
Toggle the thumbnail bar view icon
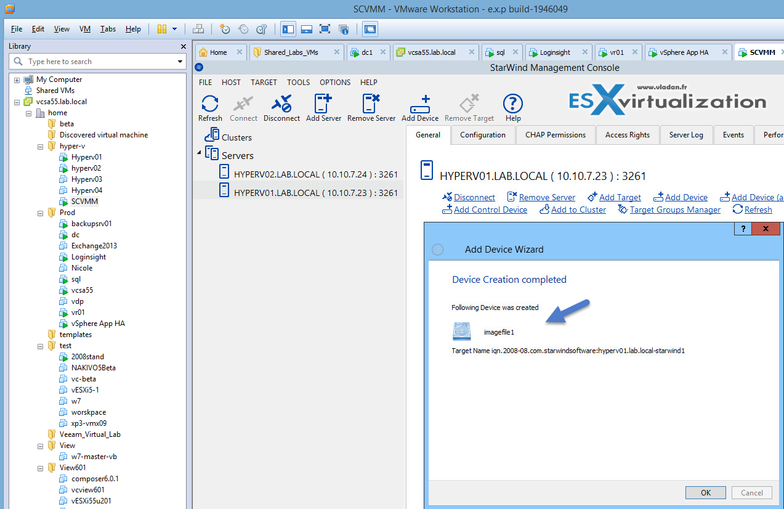coord(307,29)
